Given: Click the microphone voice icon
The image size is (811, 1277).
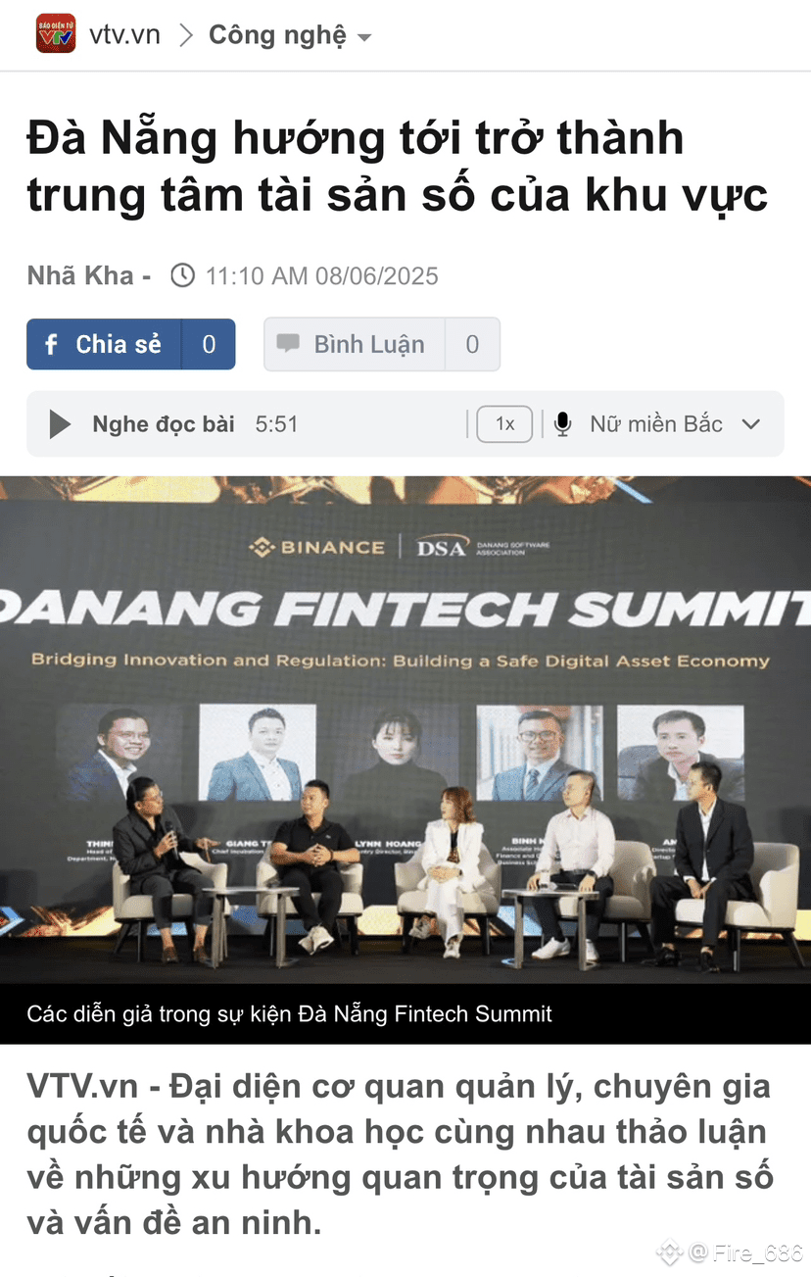Looking at the screenshot, I should (x=562, y=424).
